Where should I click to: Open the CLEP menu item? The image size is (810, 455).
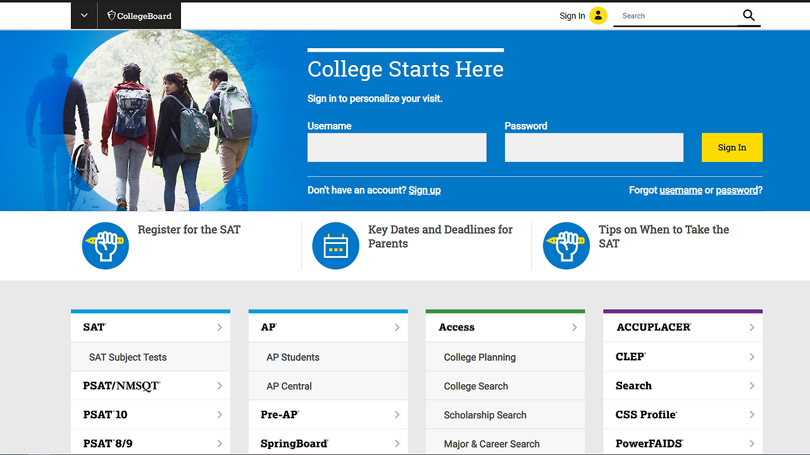tap(683, 356)
